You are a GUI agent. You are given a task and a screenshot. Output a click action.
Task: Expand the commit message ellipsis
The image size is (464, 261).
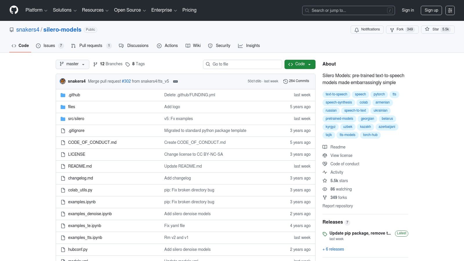click(175, 81)
